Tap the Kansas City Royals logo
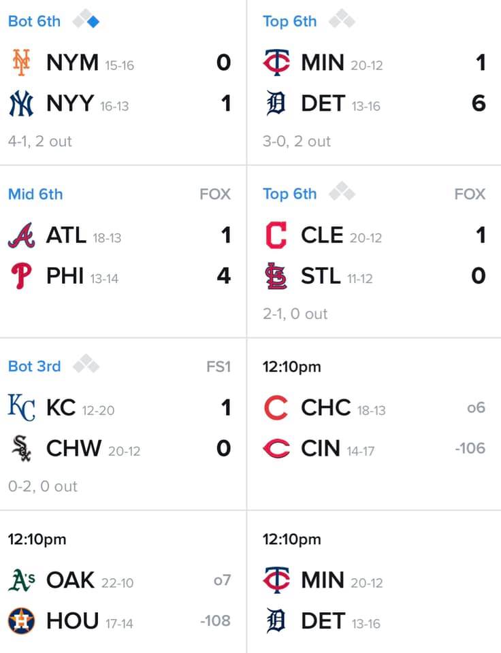The width and height of the screenshot is (501, 653). tap(21, 407)
